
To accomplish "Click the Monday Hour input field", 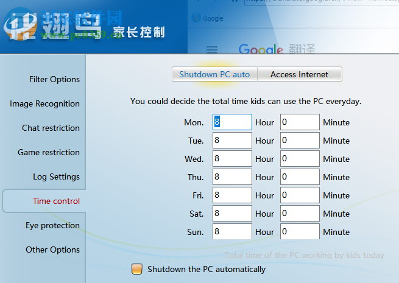I will tap(232, 122).
